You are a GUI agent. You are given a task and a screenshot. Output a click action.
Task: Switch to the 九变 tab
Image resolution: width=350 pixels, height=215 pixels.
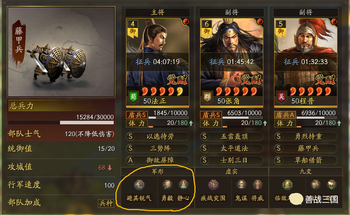(305, 171)
